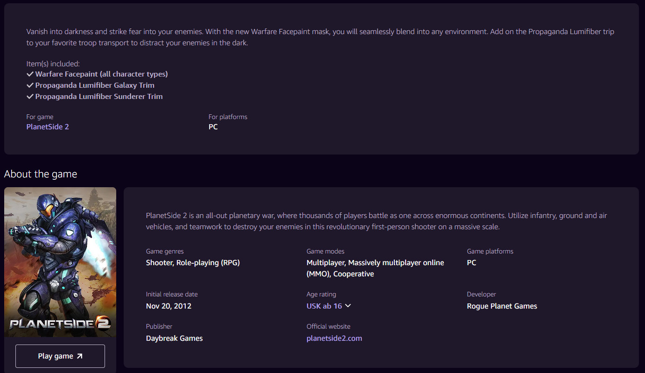645x373 pixels.
Task: Click the checkmark beside Propaganda Lumifiber Galaxy Trim
Action: point(30,85)
